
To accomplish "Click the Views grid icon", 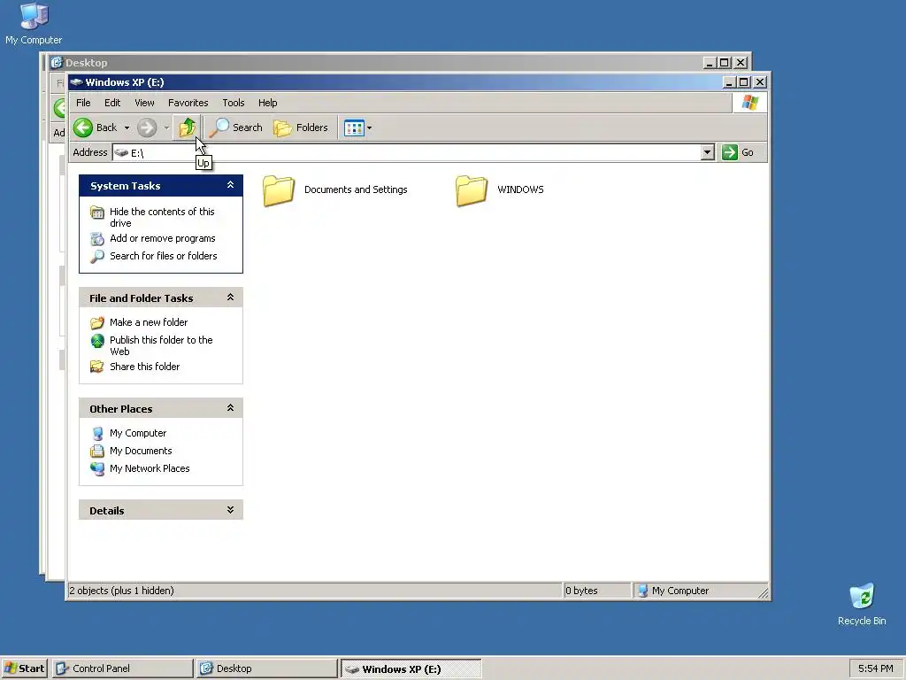I will click(x=354, y=127).
